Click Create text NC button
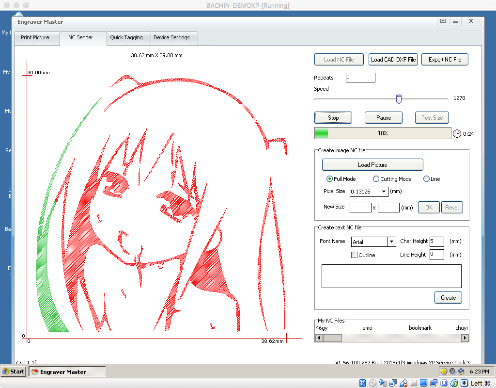 point(448,298)
